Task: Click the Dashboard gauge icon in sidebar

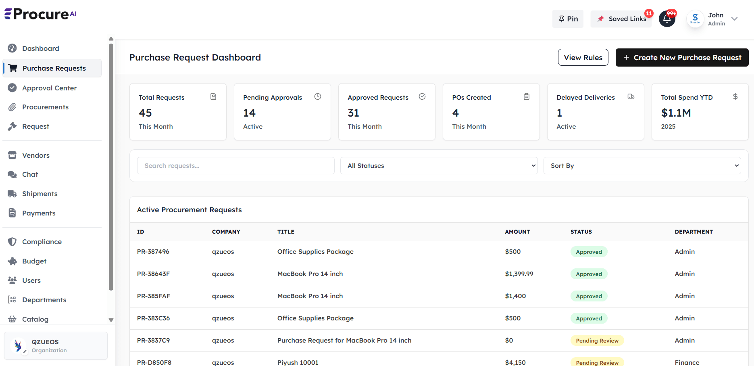Action: pyautogui.click(x=12, y=48)
